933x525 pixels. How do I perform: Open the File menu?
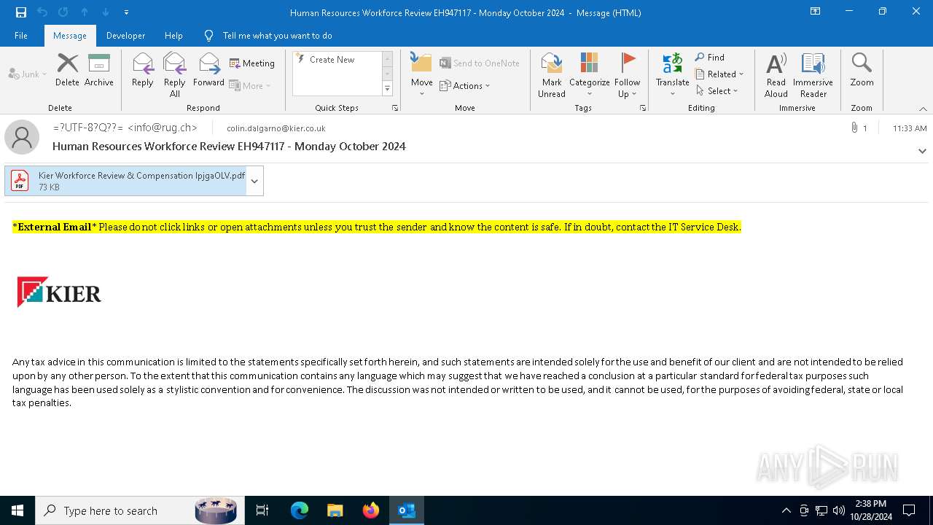point(21,35)
